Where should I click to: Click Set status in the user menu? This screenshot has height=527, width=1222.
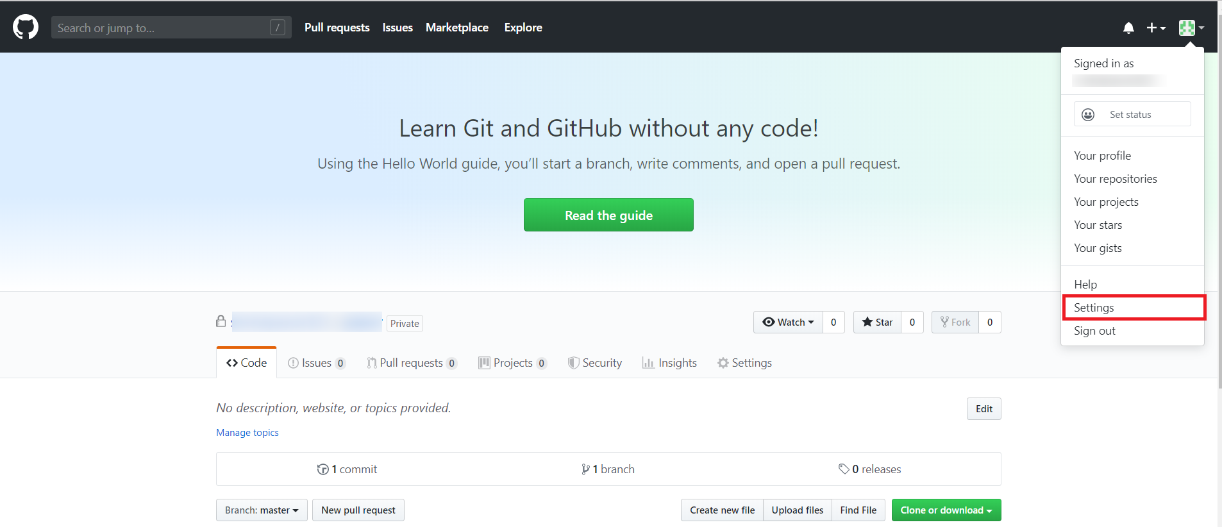coord(1132,114)
